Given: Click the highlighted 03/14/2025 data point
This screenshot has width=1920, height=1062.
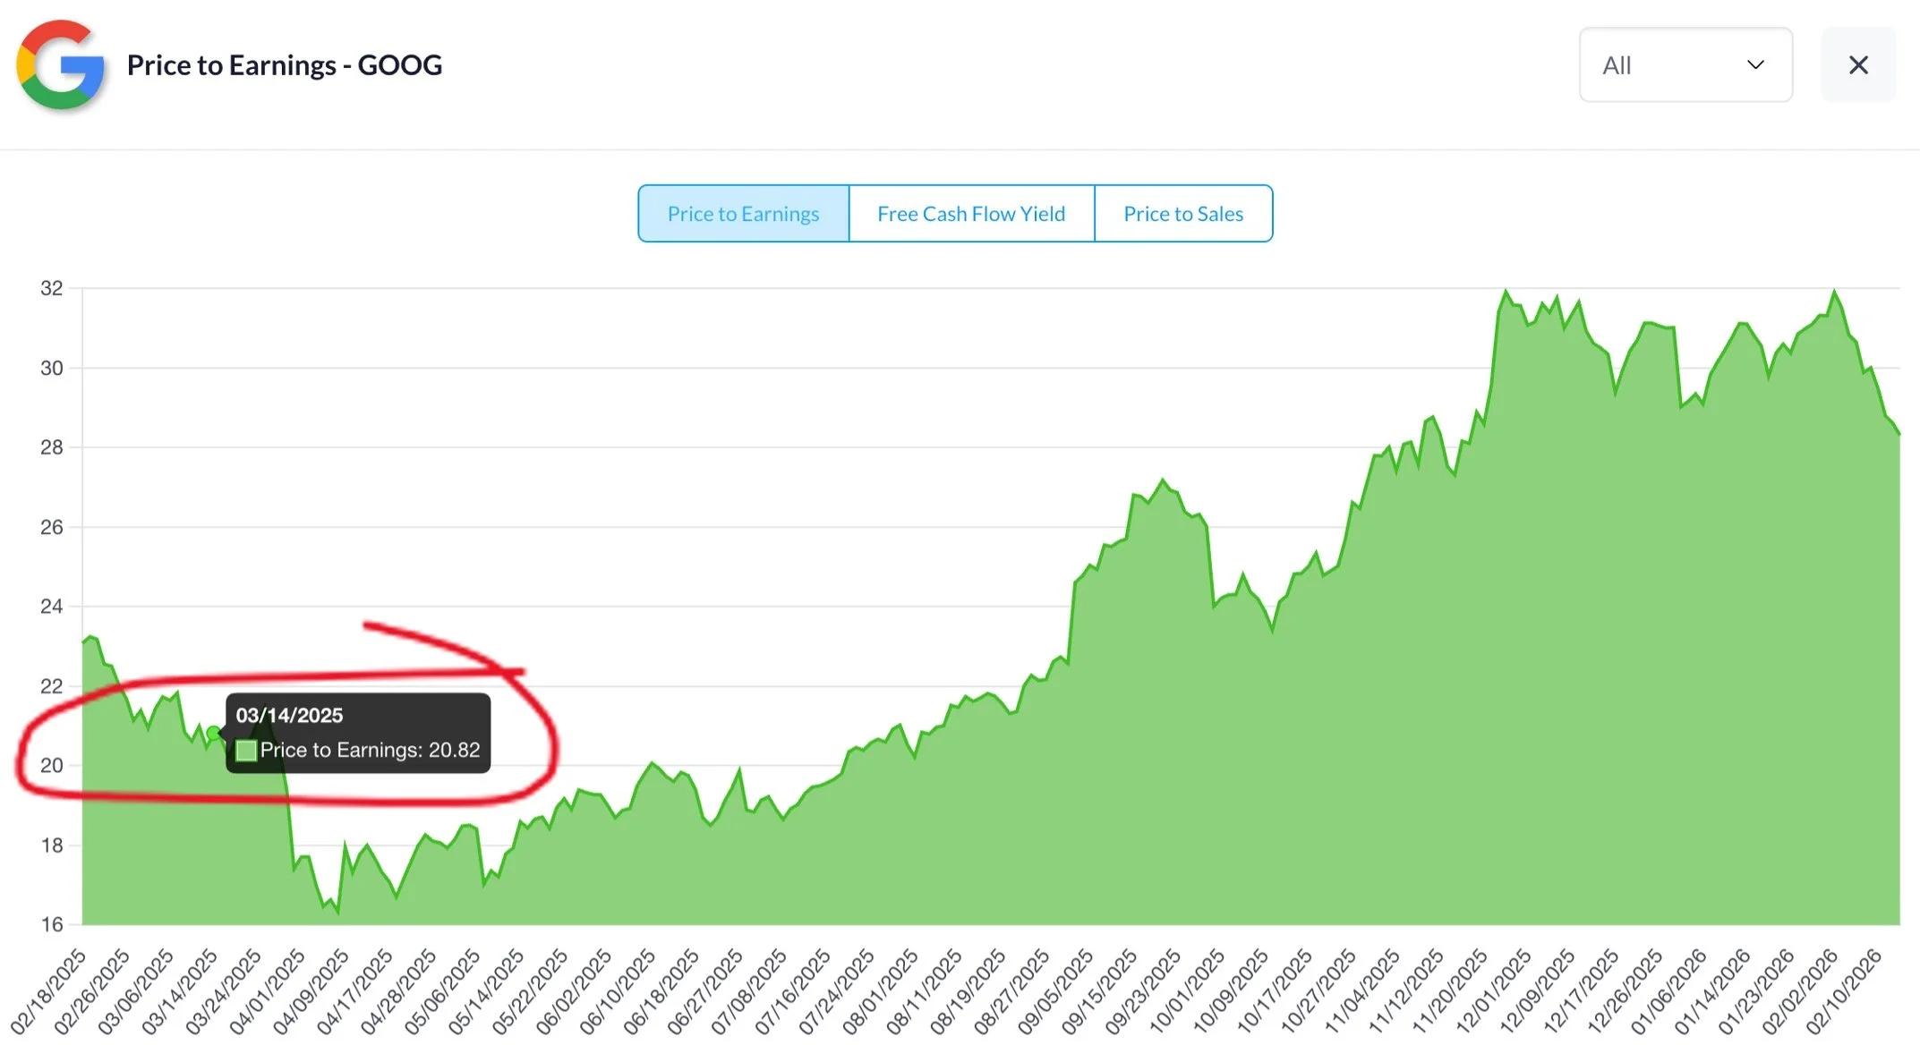Looking at the screenshot, I should (x=213, y=734).
